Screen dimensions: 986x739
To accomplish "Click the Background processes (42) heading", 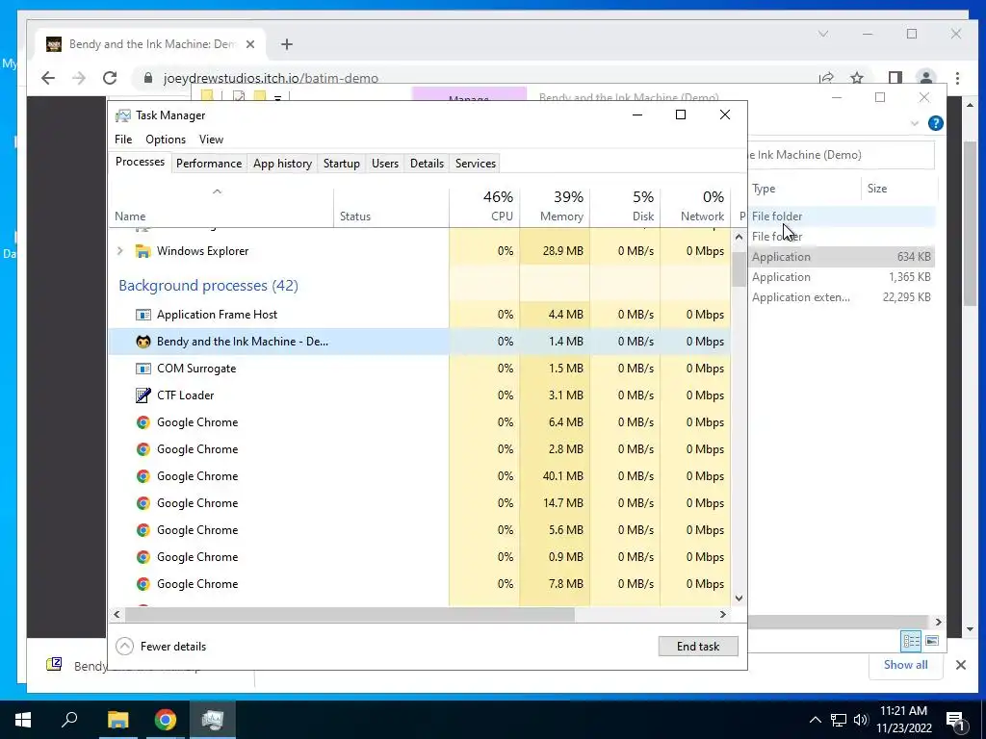I will click(208, 285).
